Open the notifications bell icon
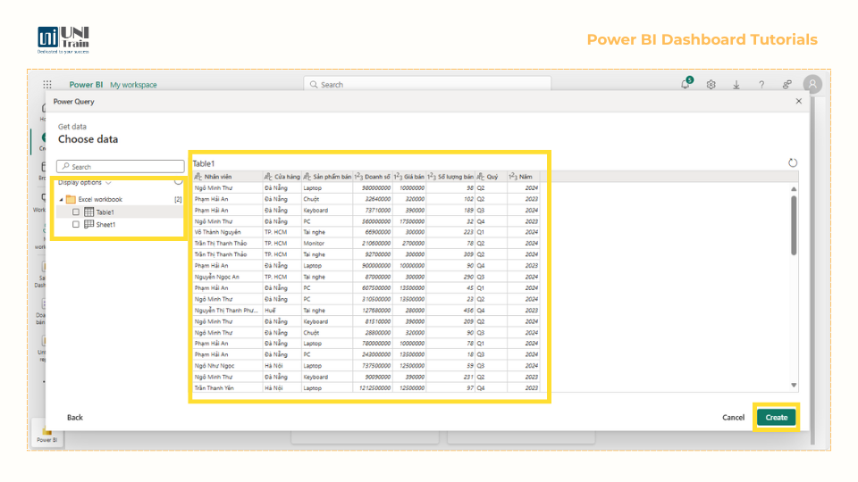 (x=686, y=84)
